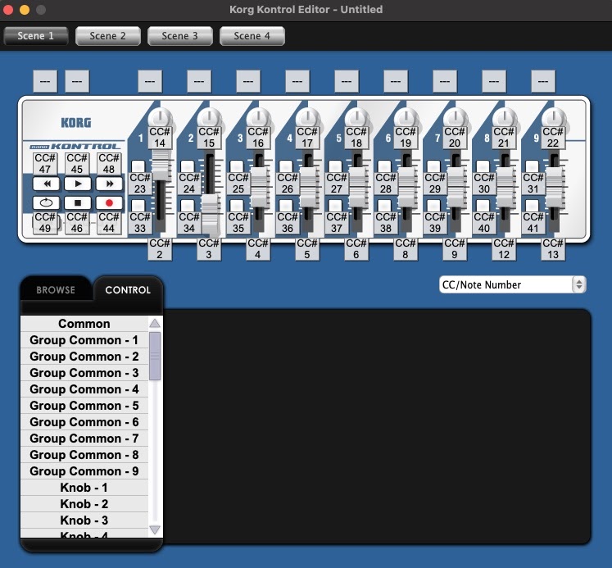Open the CC/Note Number dropdown
This screenshot has width=612, height=568.
coord(513,284)
